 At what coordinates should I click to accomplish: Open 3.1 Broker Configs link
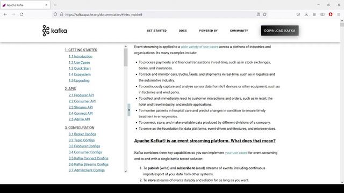coord(82,134)
